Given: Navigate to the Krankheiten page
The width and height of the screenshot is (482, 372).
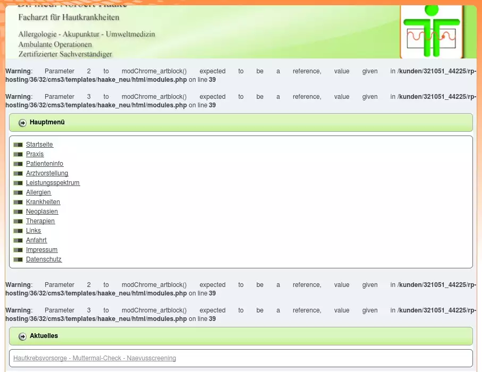Looking at the screenshot, I should [x=43, y=202].
